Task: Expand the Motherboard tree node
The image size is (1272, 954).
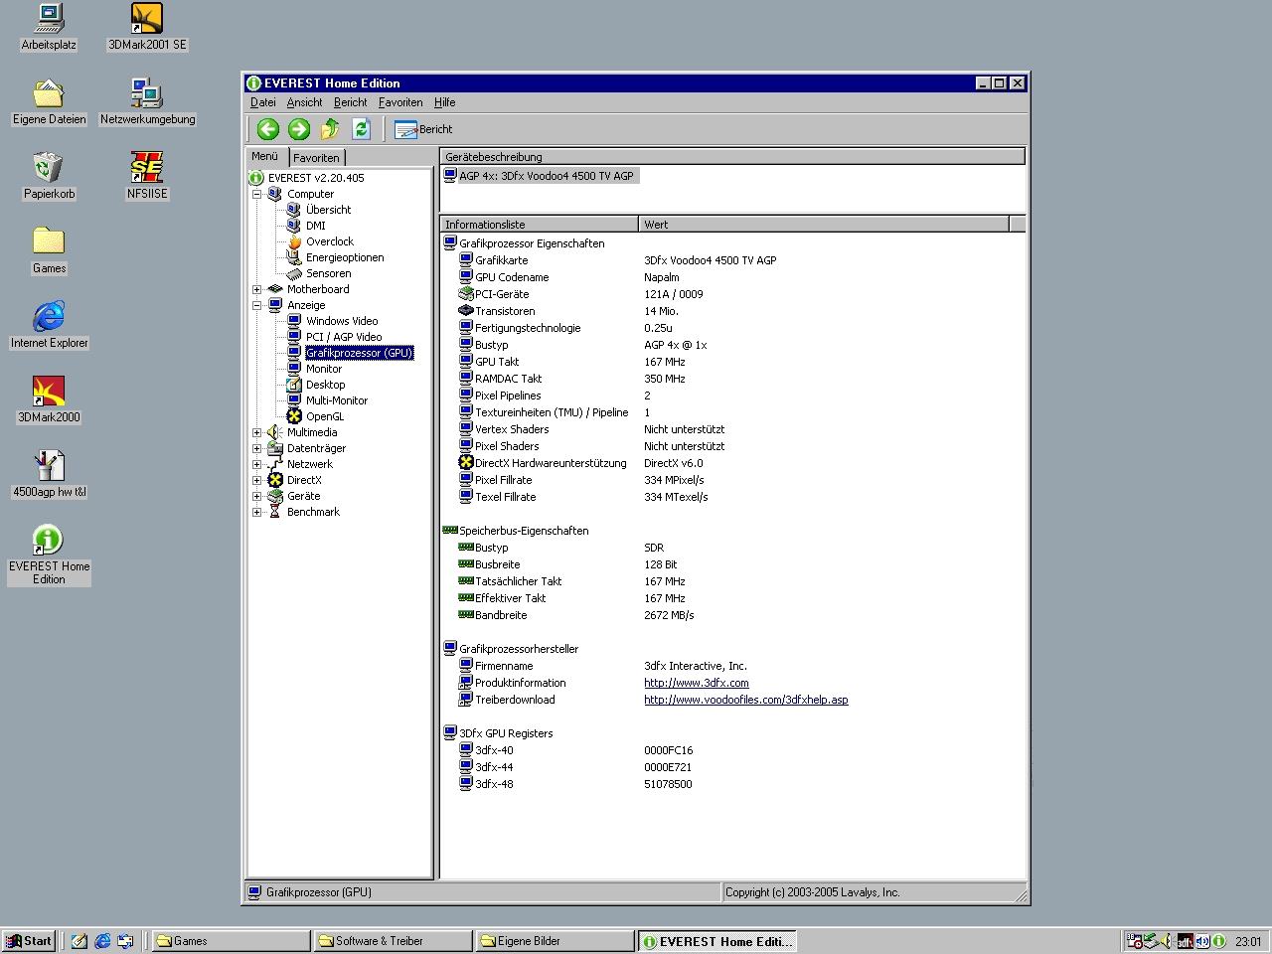Action: 256,289
